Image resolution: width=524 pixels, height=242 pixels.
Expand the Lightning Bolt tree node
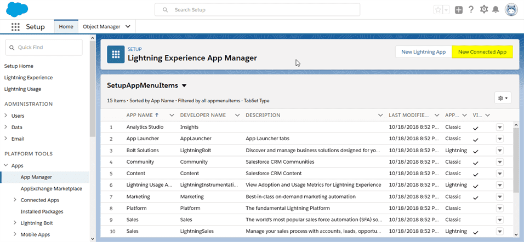[15, 223]
